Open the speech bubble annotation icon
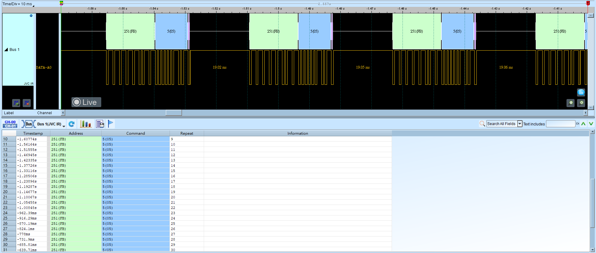Viewport: 596px width, 253px height. 581,93
